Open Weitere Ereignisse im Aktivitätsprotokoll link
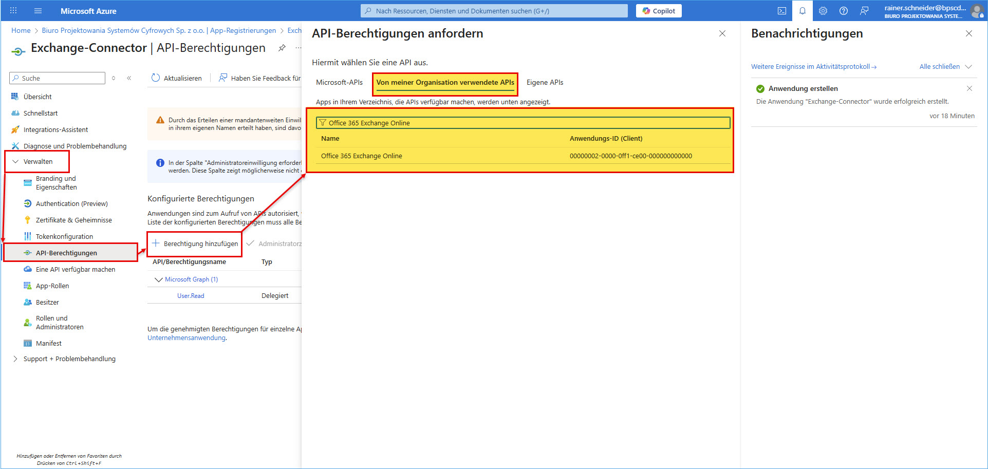 pyautogui.click(x=814, y=67)
